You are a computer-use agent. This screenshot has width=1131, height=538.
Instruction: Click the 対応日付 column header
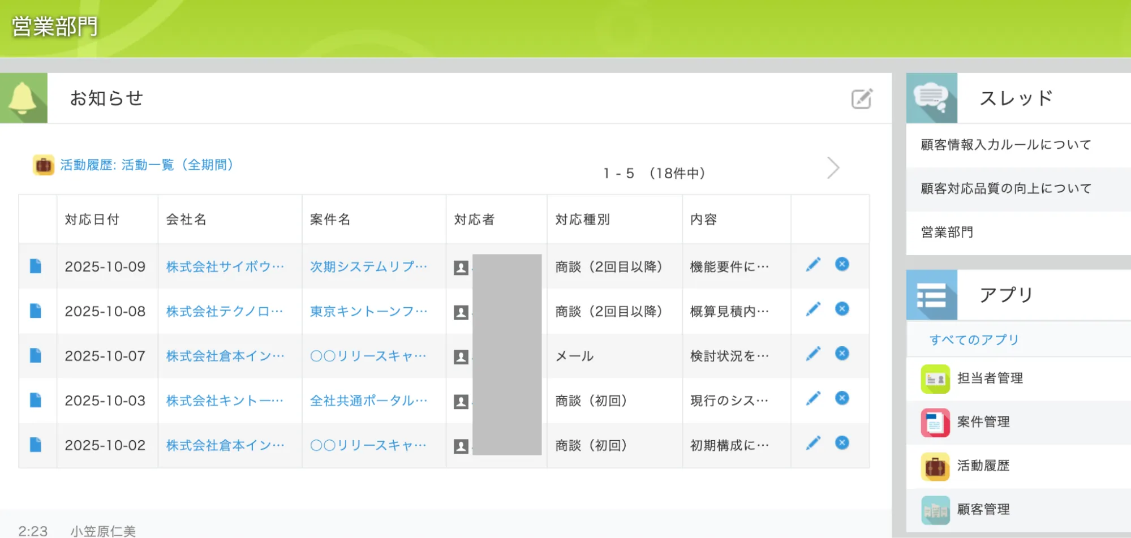pyautogui.click(x=92, y=219)
